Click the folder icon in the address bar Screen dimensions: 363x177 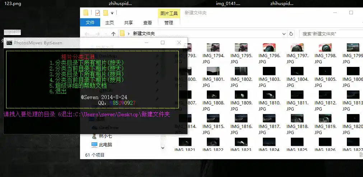tap(122, 34)
